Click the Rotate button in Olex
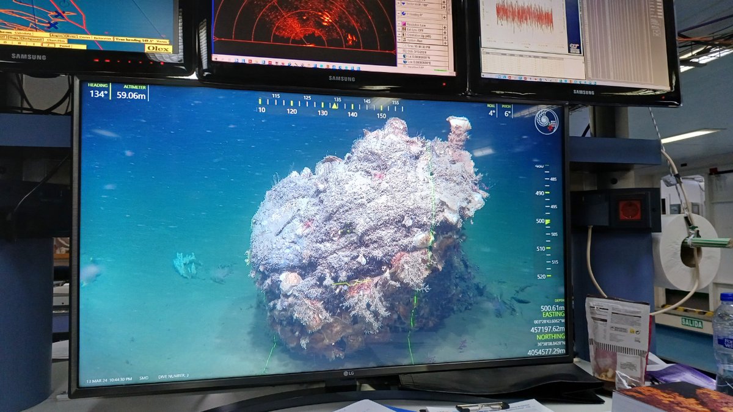This screenshot has height=412, width=733. coord(71,37)
